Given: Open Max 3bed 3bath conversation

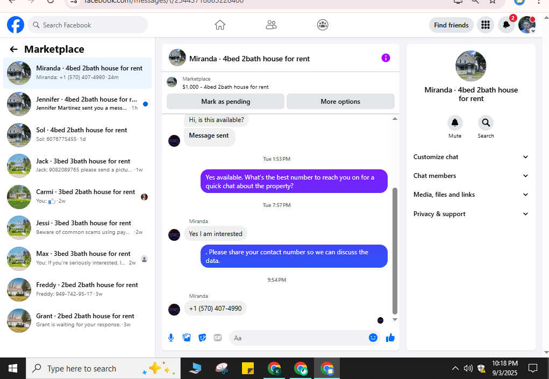Looking at the screenshot, I should pos(77,258).
